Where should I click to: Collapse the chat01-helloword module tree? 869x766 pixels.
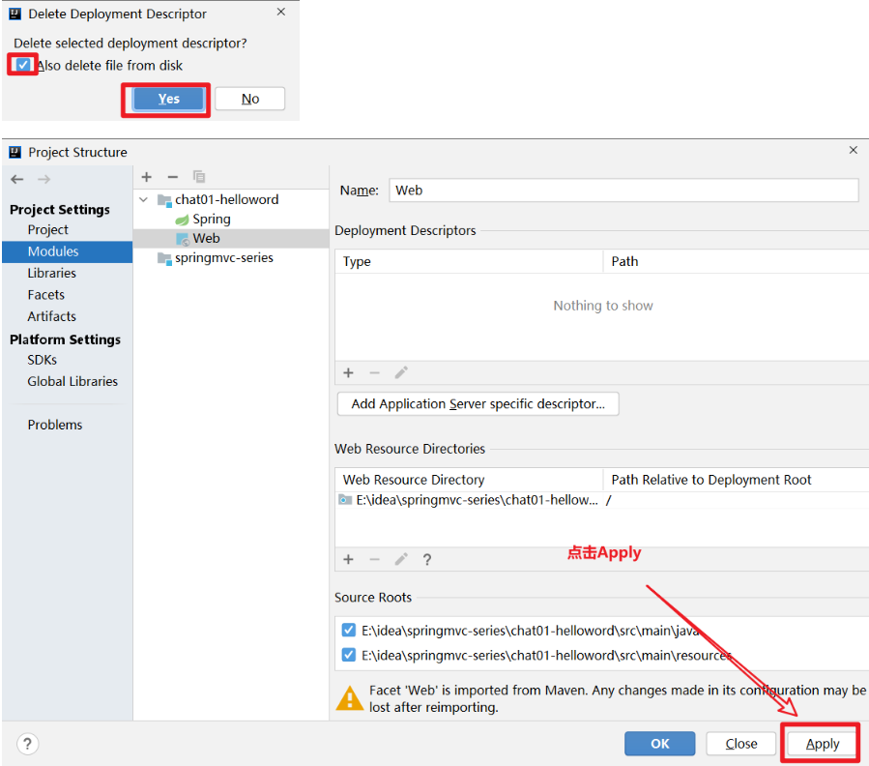(x=145, y=199)
